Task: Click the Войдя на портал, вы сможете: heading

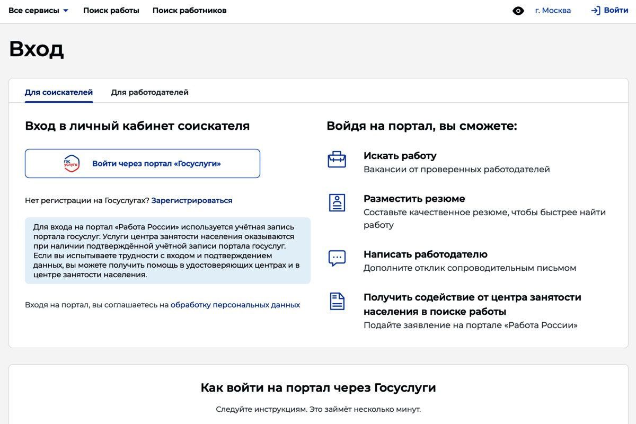Action: point(422,126)
